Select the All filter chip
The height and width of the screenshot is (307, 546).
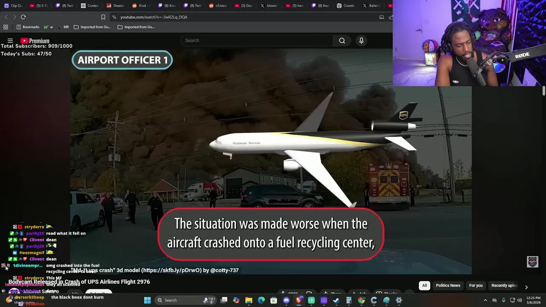[x=424, y=286]
